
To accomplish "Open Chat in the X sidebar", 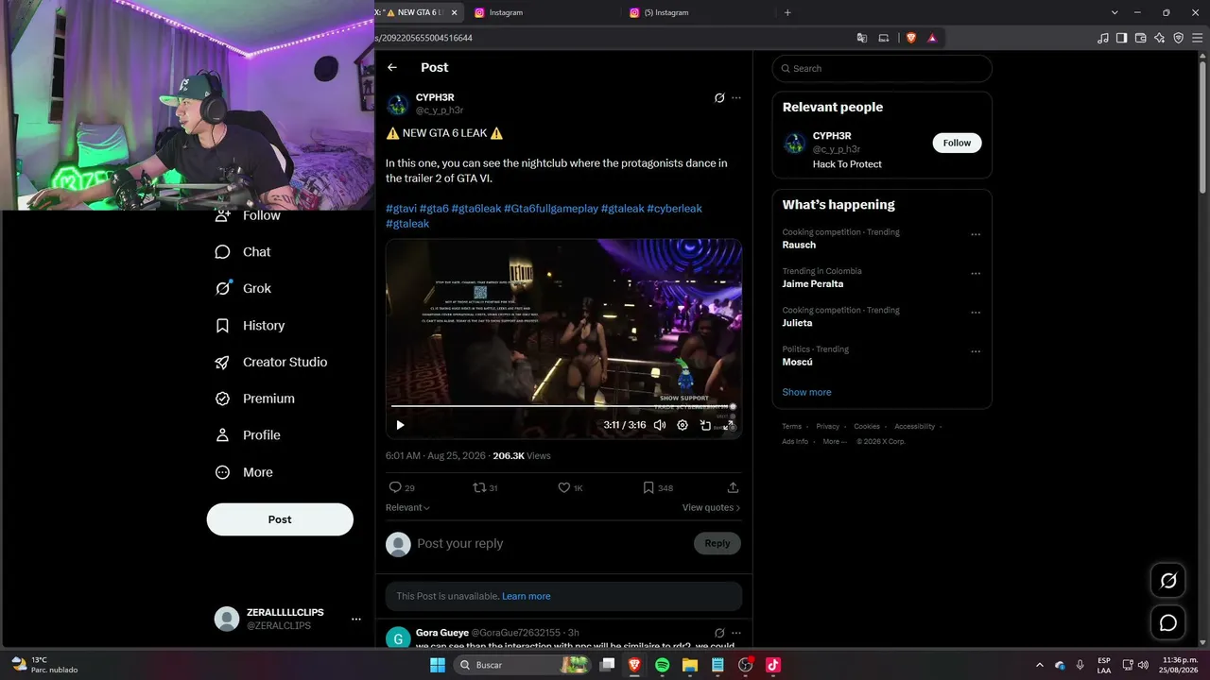I will tap(243, 252).
